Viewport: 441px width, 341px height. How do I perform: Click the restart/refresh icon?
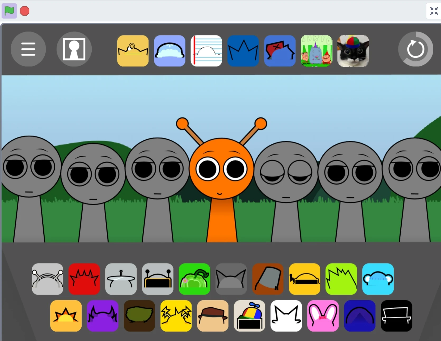(x=416, y=49)
